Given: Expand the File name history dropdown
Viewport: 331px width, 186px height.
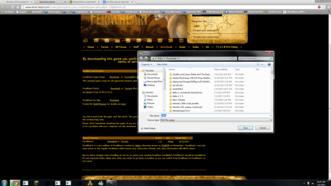Looking at the screenshot, I should 271,116.
